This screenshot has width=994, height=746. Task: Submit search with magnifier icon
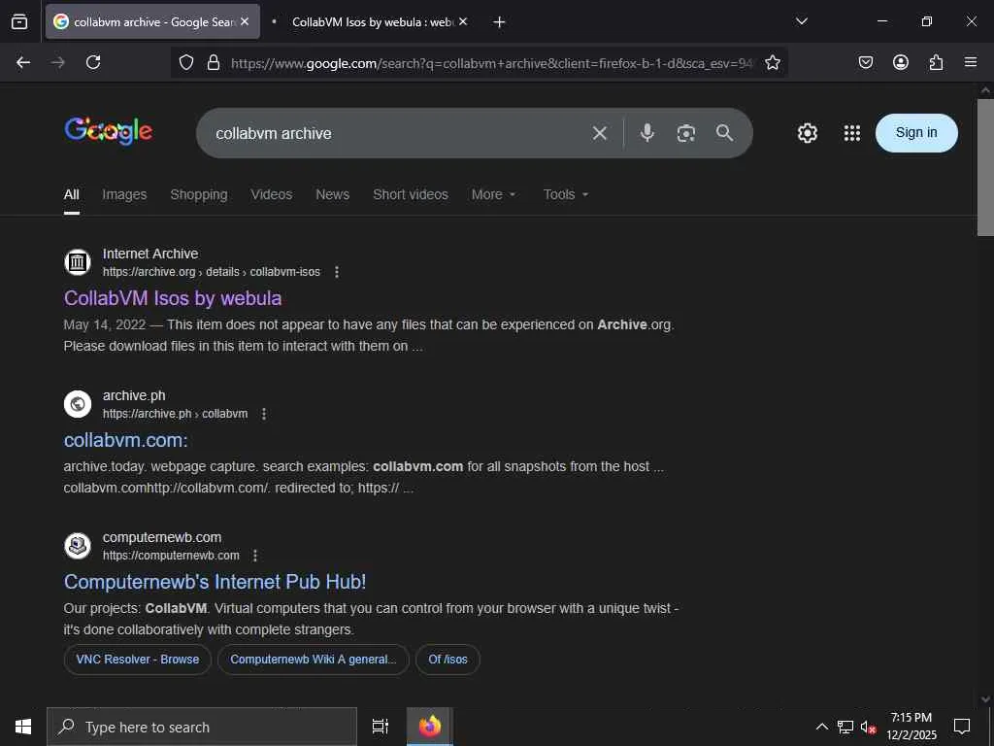(724, 132)
